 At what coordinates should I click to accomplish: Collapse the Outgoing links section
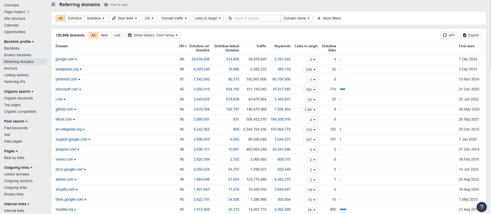pos(18,168)
